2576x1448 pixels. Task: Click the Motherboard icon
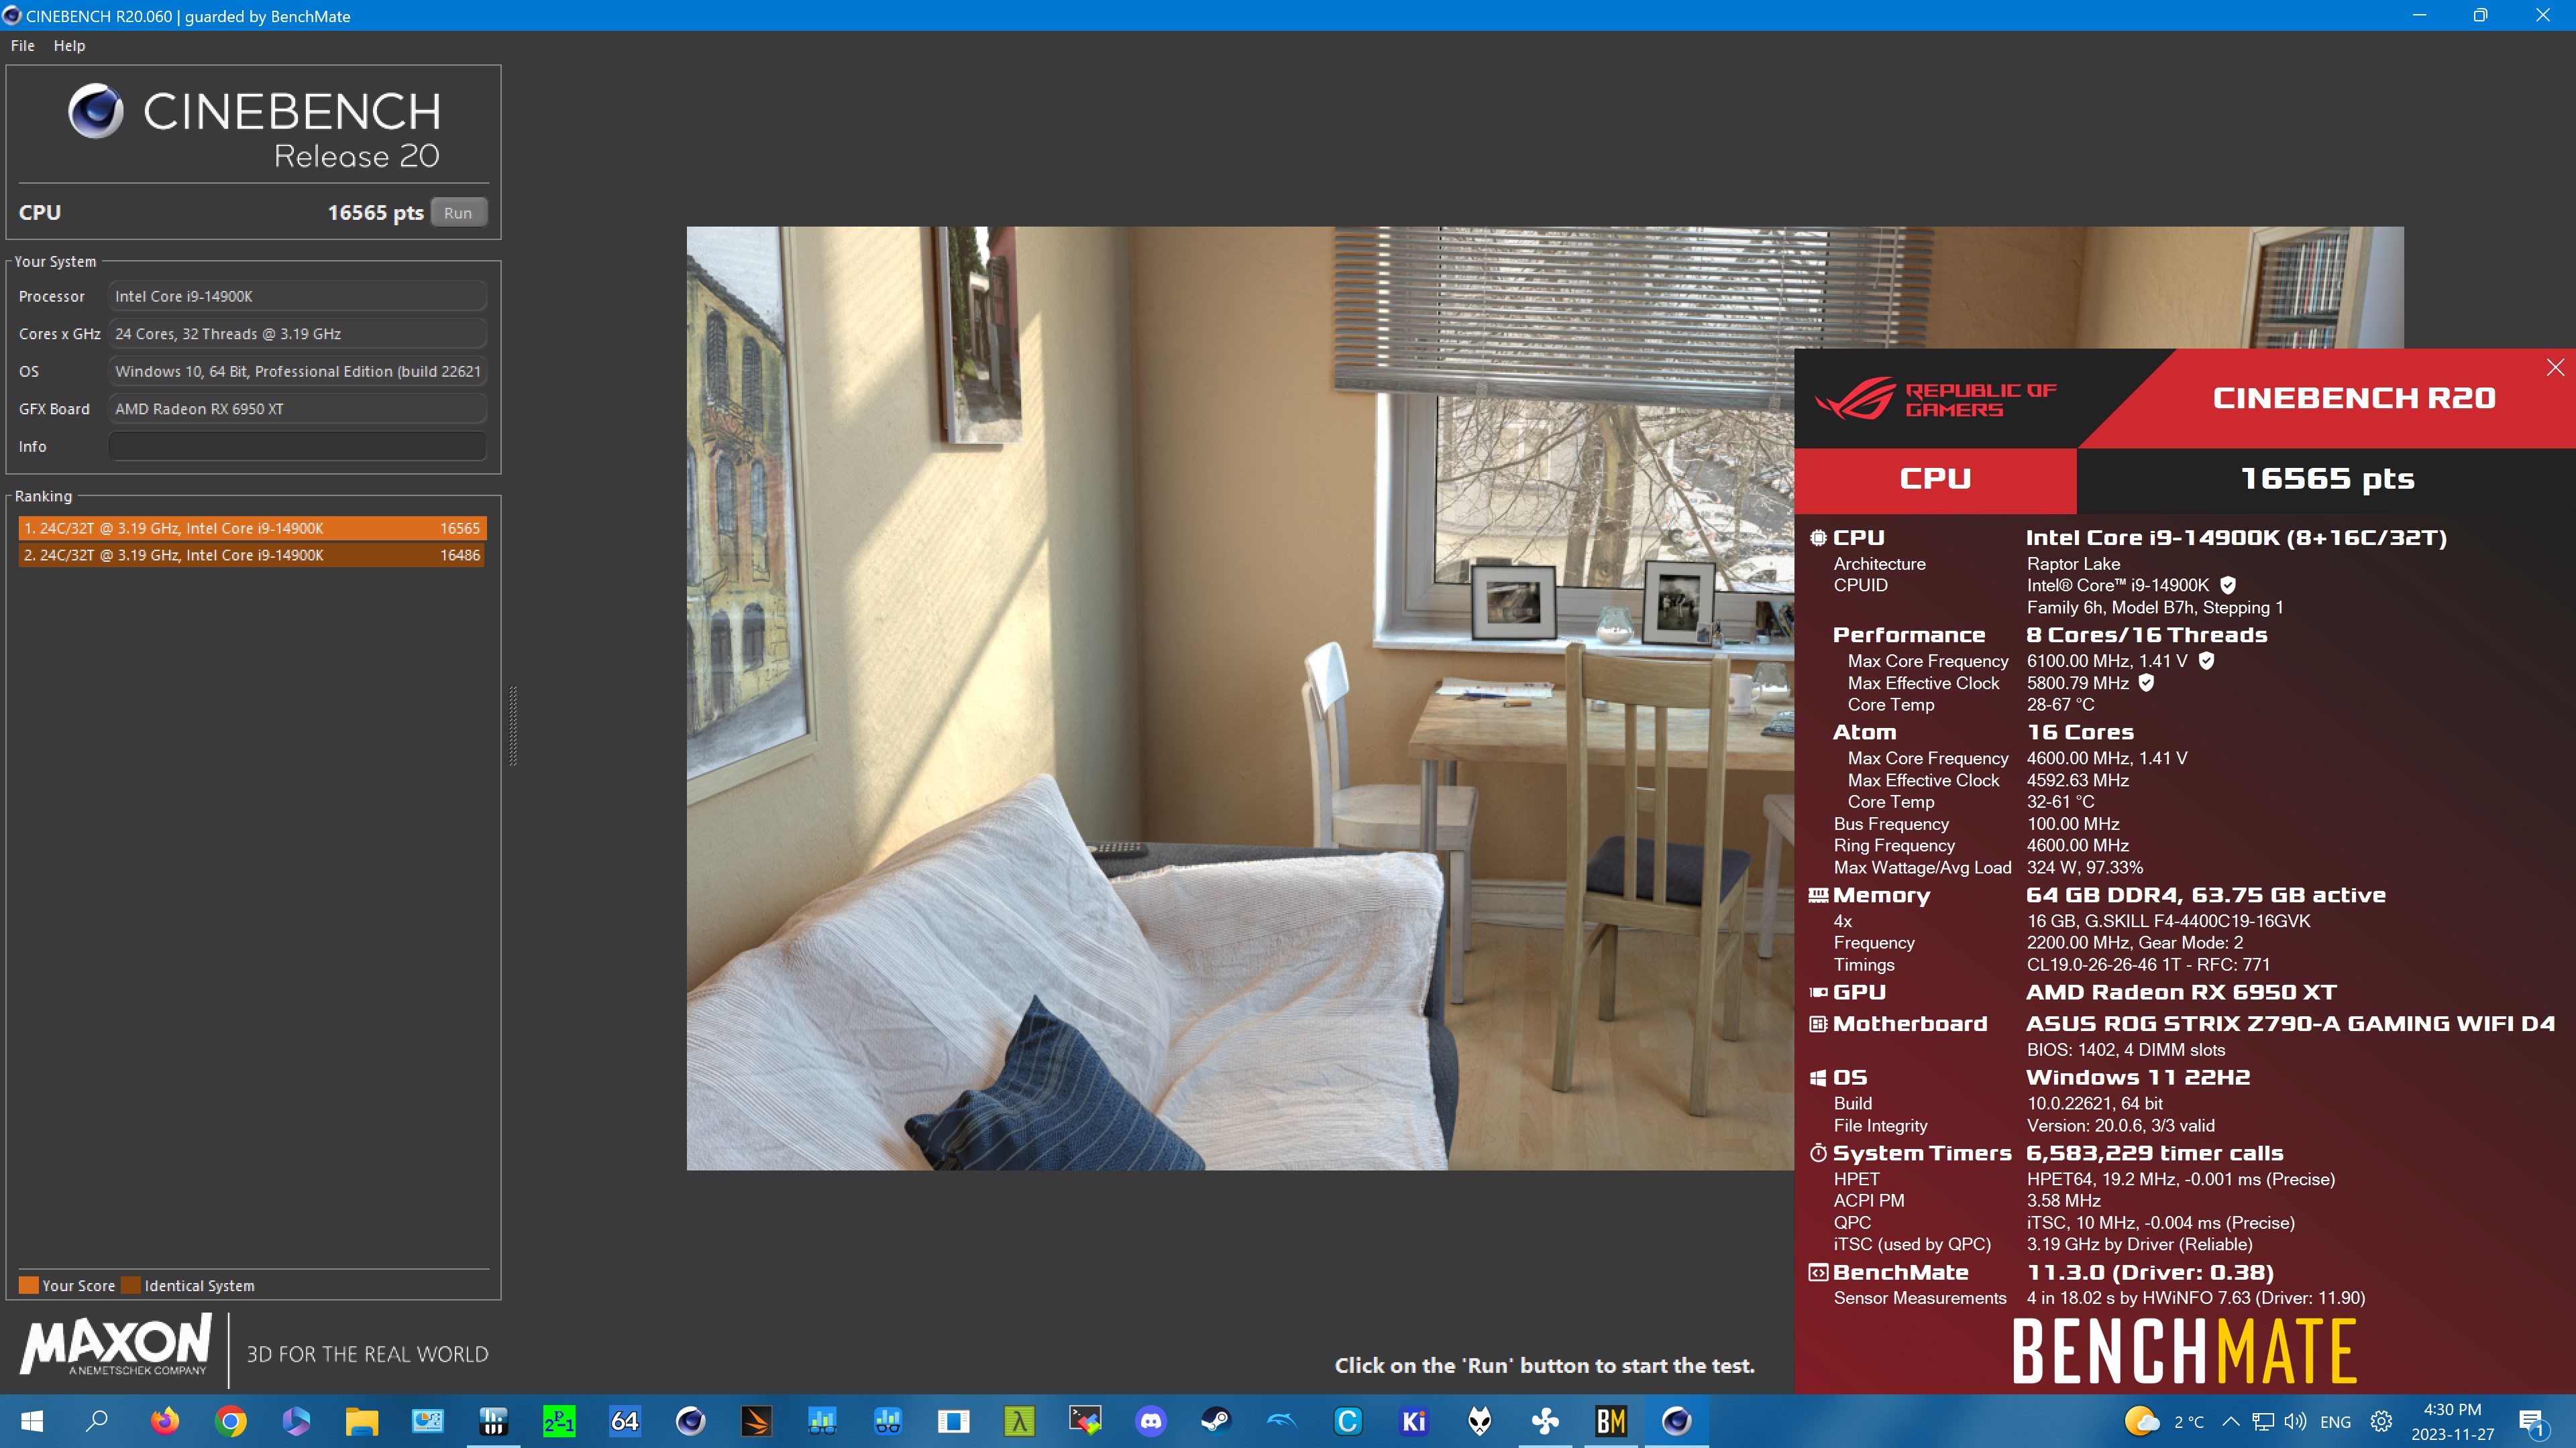point(1818,1024)
